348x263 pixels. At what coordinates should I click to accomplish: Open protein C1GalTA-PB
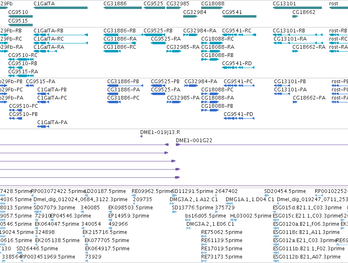pos(52,90)
